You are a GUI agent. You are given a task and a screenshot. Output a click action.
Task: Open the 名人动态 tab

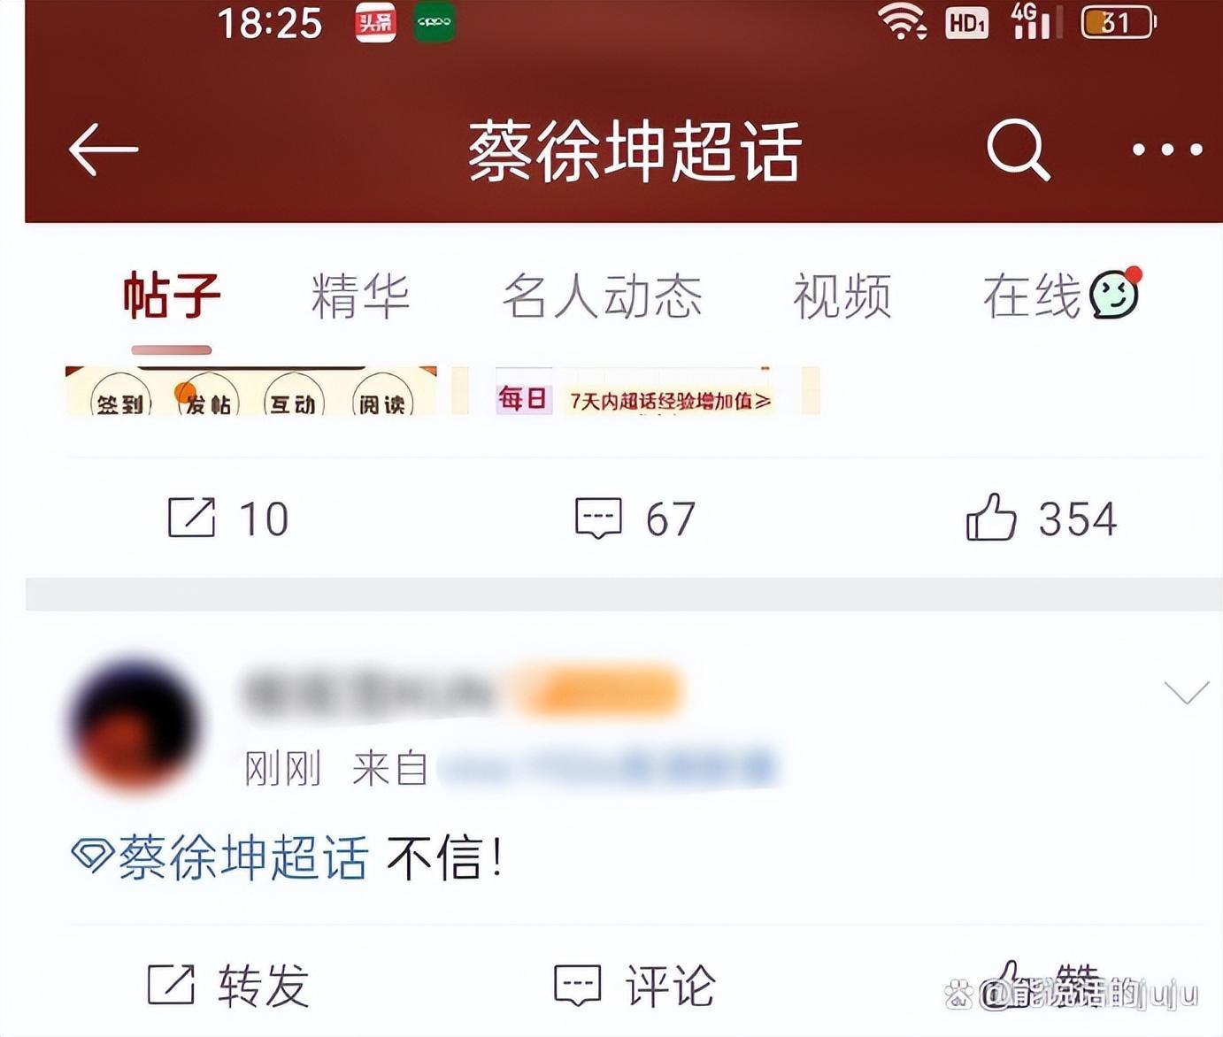602,296
